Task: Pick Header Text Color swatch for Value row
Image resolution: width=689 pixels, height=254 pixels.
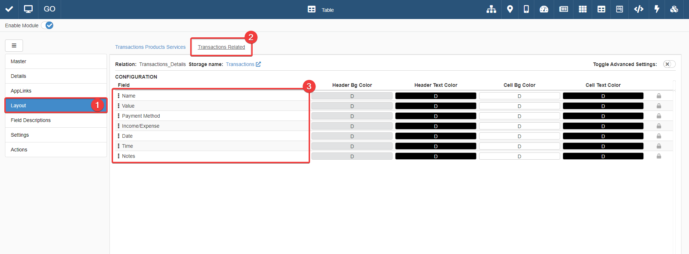Action: (x=436, y=106)
